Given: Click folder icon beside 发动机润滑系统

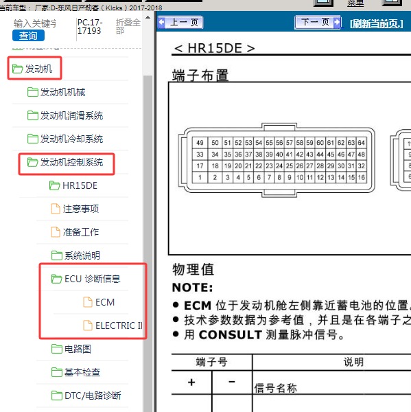Looking at the screenshot, I should click(x=33, y=115).
